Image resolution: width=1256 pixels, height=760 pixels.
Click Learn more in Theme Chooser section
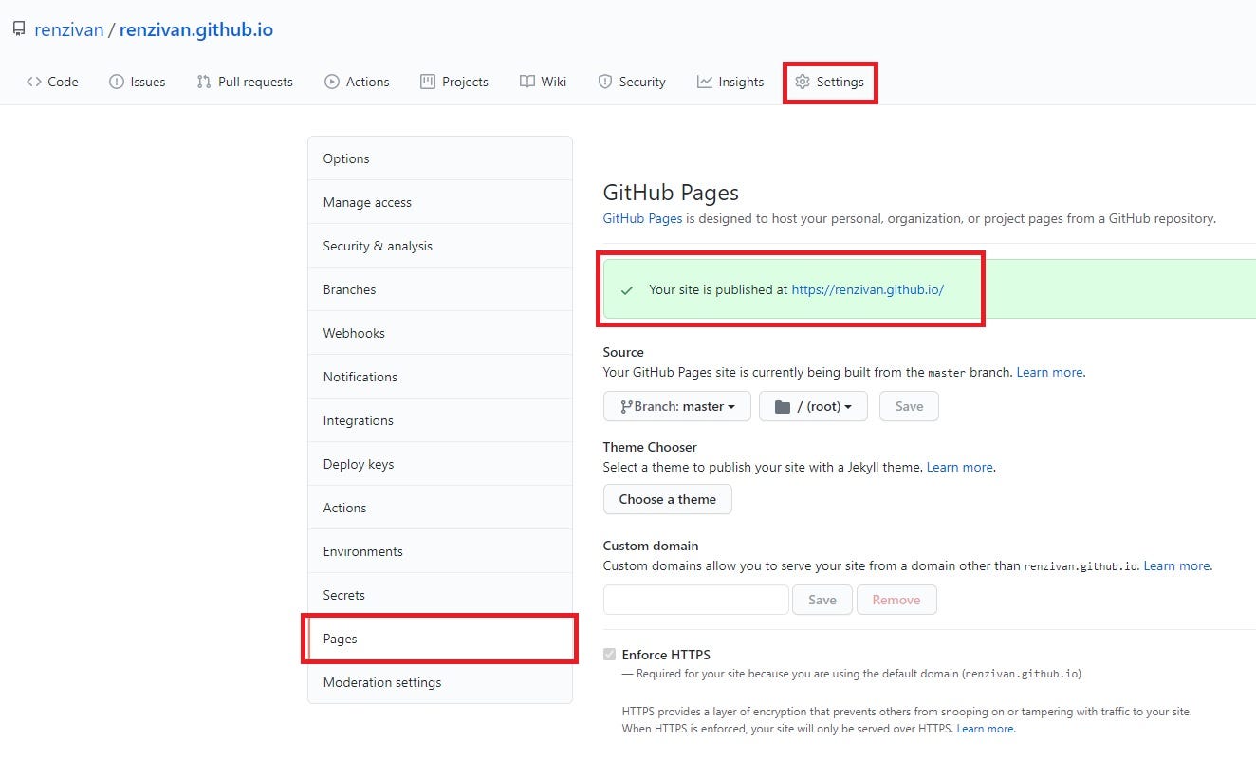pyautogui.click(x=959, y=467)
